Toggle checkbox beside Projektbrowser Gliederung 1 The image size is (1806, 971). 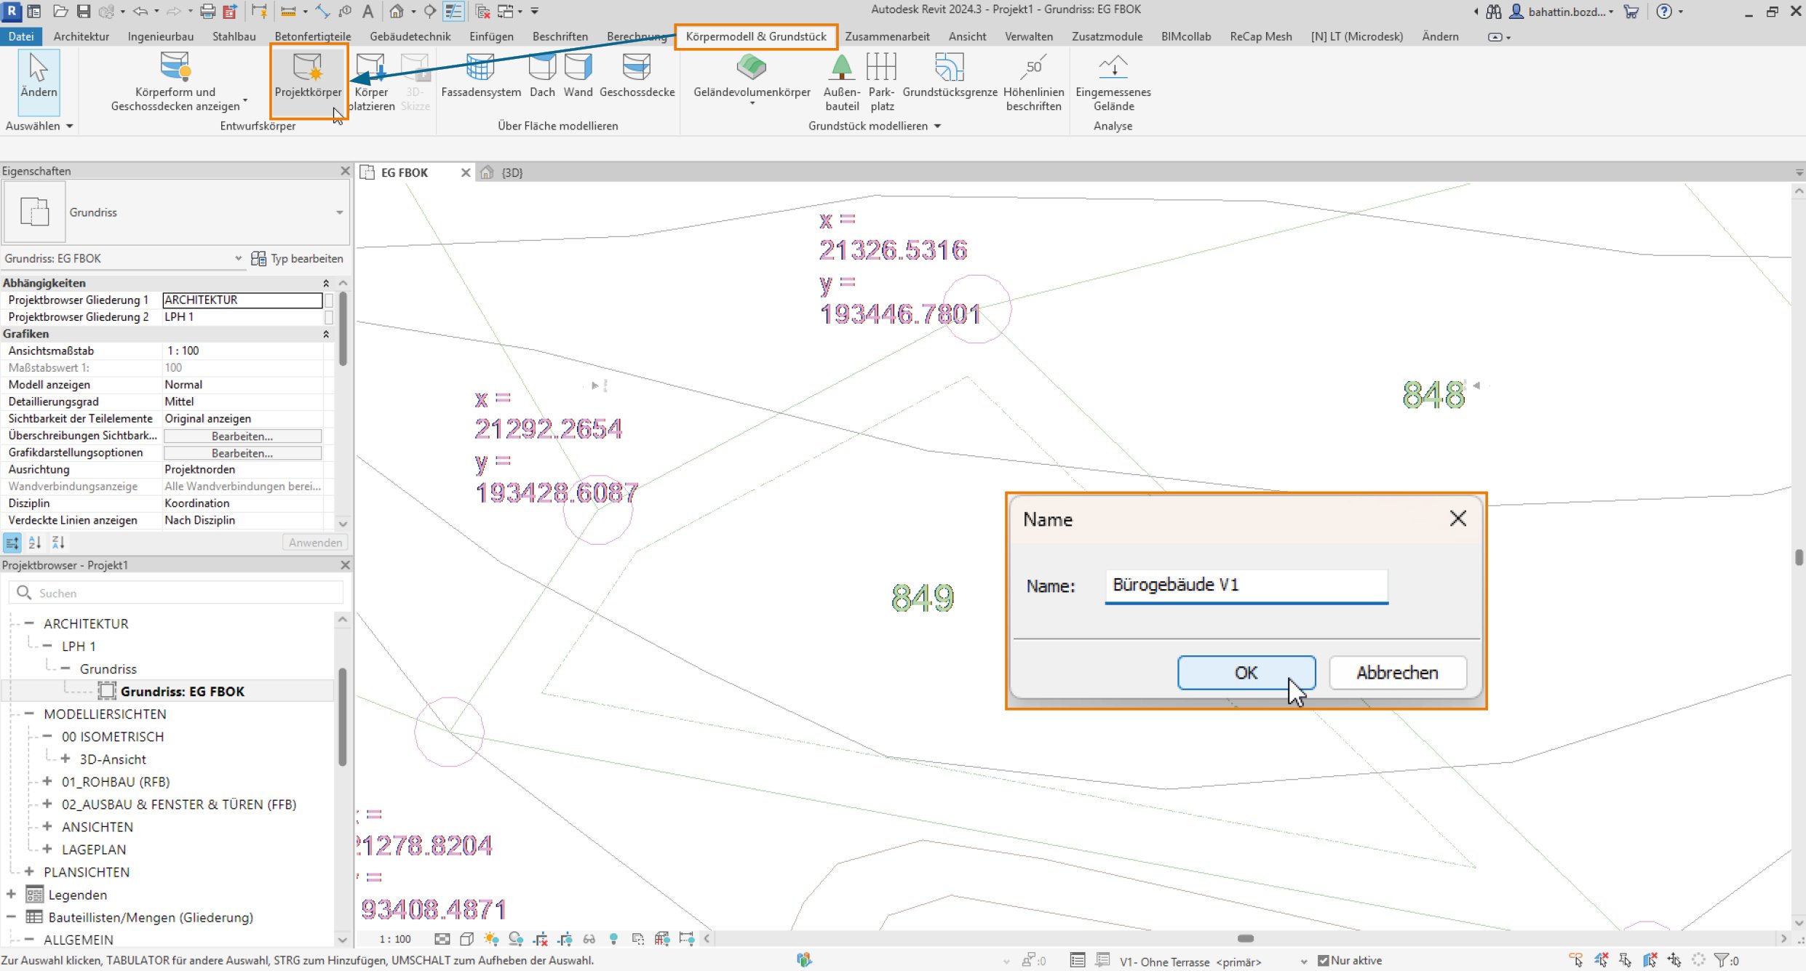tap(329, 300)
